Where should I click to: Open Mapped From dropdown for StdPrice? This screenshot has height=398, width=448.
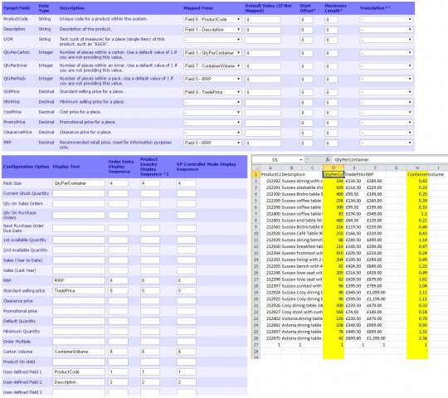[212, 92]
